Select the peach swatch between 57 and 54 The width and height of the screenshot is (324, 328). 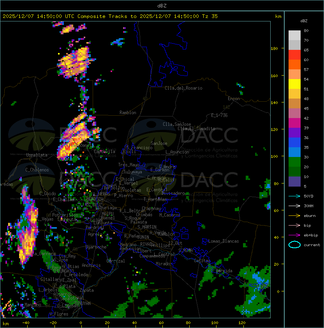tap(294, 74)
